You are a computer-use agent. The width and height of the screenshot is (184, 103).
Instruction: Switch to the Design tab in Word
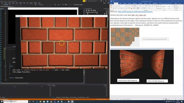tap(124, 3)
